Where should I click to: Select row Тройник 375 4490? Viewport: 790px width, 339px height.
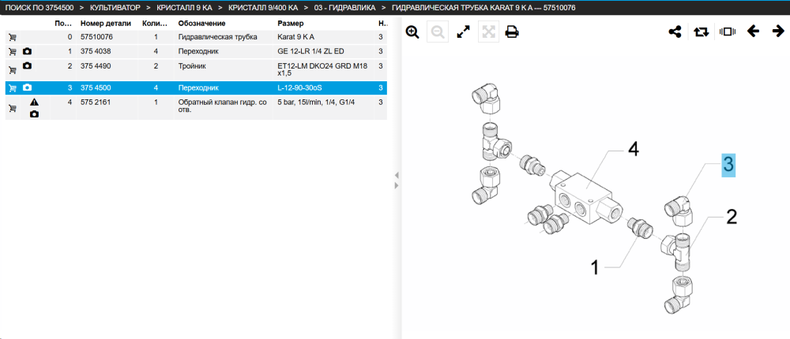[x=196, y=69]
